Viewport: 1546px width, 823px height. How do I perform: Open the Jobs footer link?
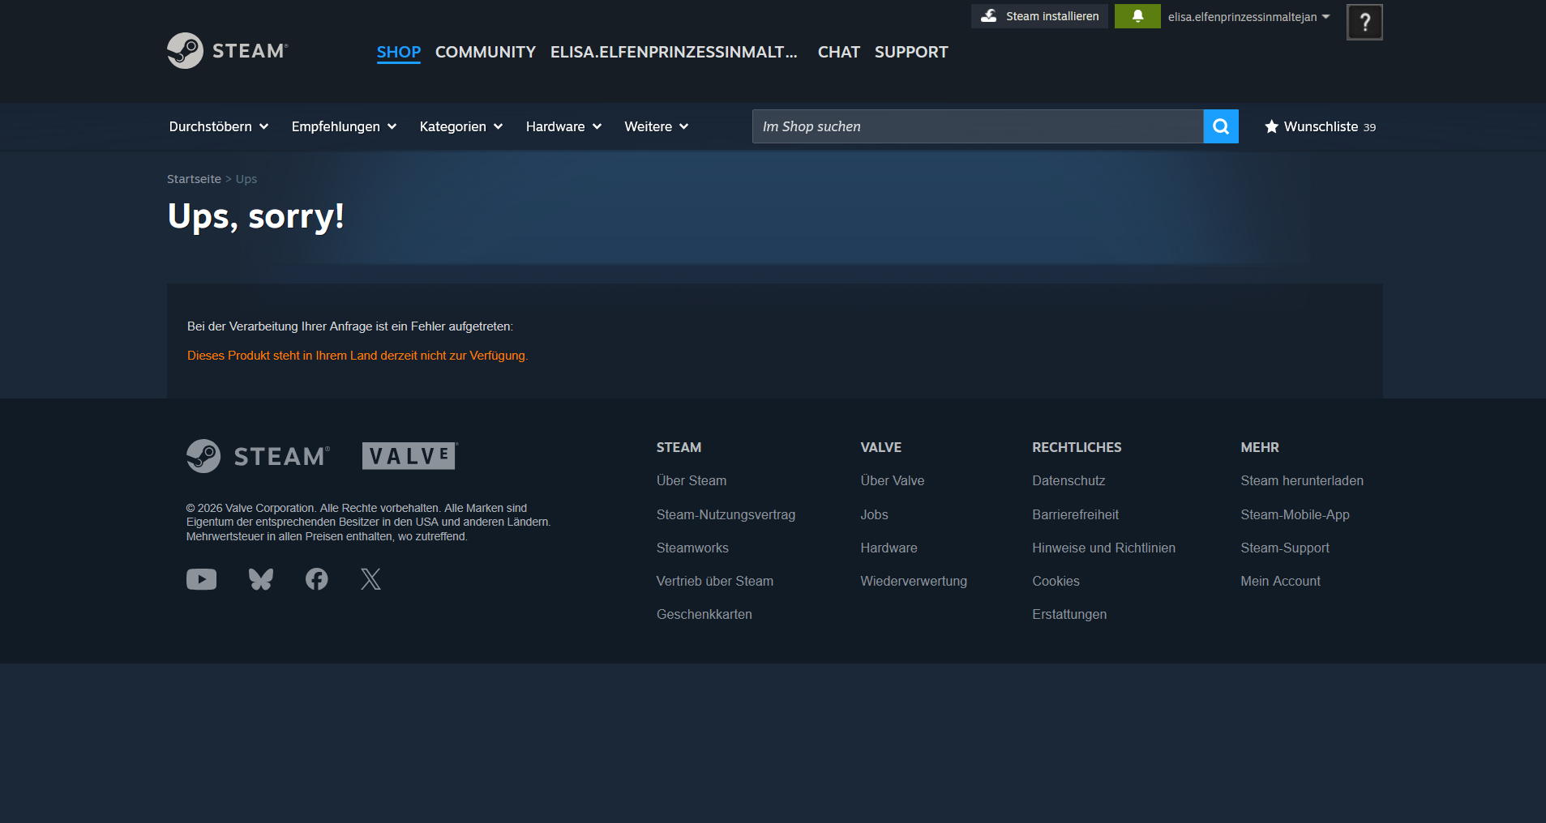point(874,514)
